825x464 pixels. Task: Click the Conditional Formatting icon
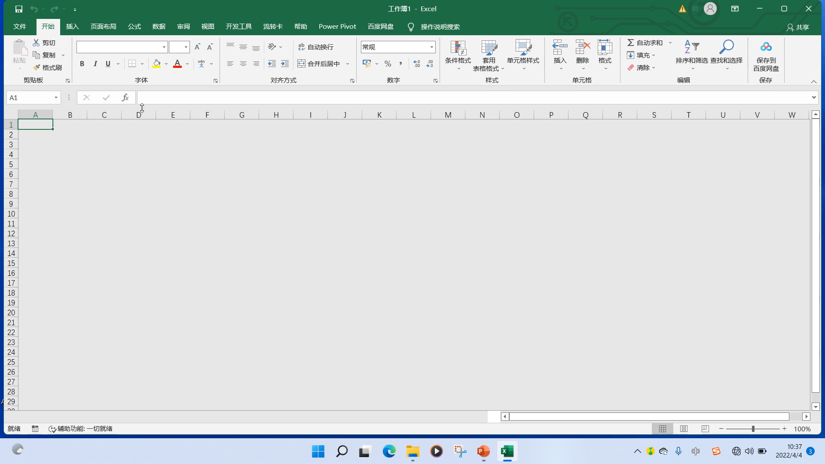click(458, 48)
